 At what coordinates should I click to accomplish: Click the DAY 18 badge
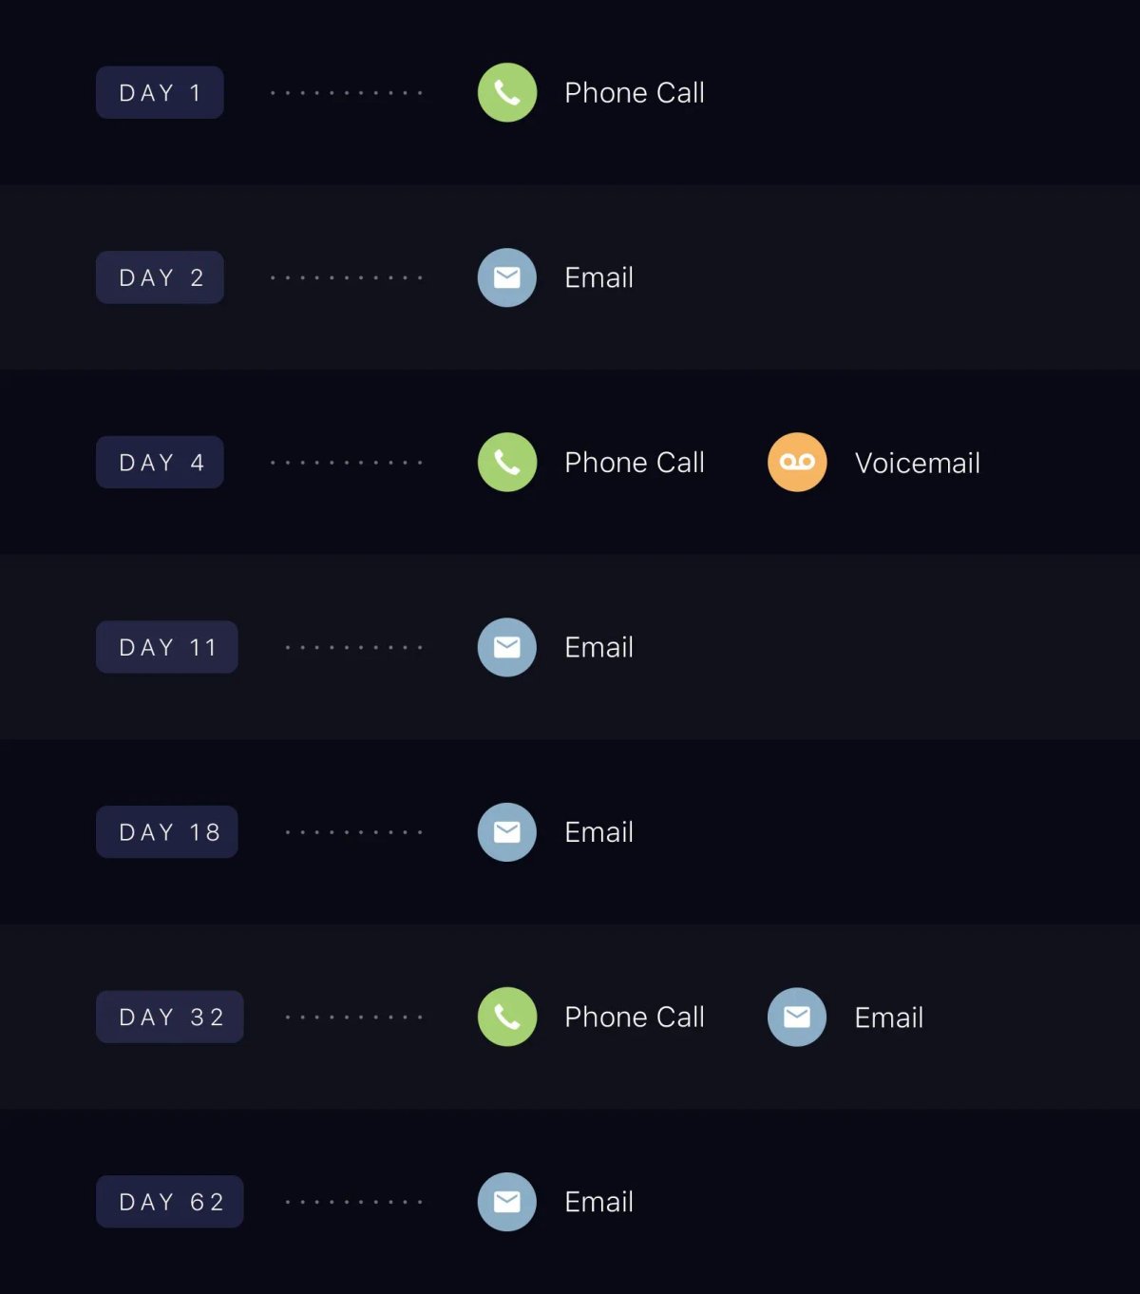click(x=167, y=832)
